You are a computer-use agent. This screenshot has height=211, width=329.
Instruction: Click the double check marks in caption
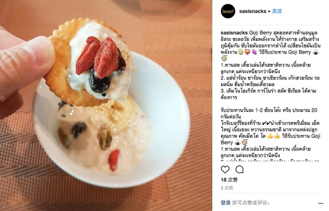pyautogui.click(x=266, y=123)
